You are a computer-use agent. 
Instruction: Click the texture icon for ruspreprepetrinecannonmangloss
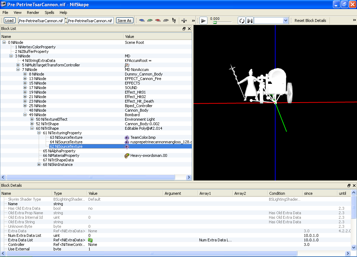[x=127, y=142]
